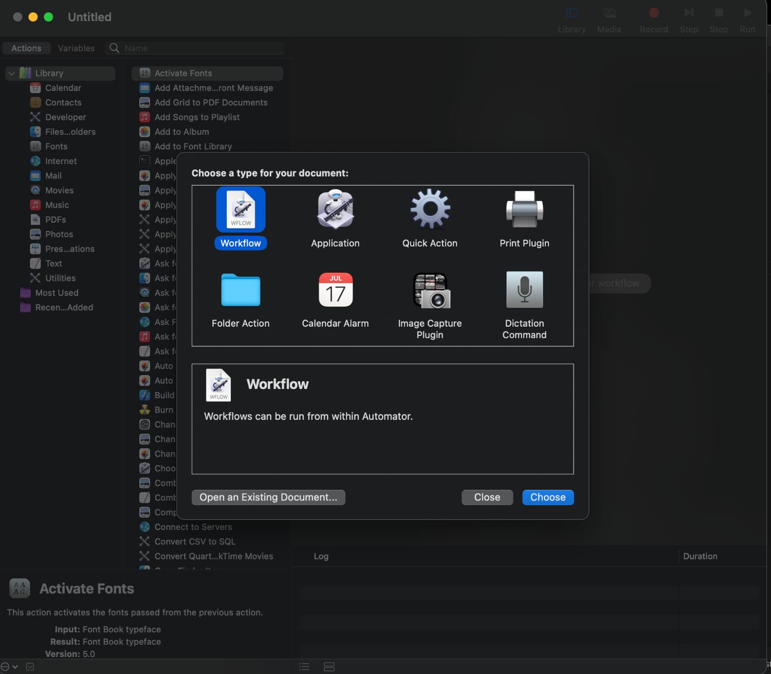Click the Duration column header
The image size is (771, 674).
tap(700, 556)
